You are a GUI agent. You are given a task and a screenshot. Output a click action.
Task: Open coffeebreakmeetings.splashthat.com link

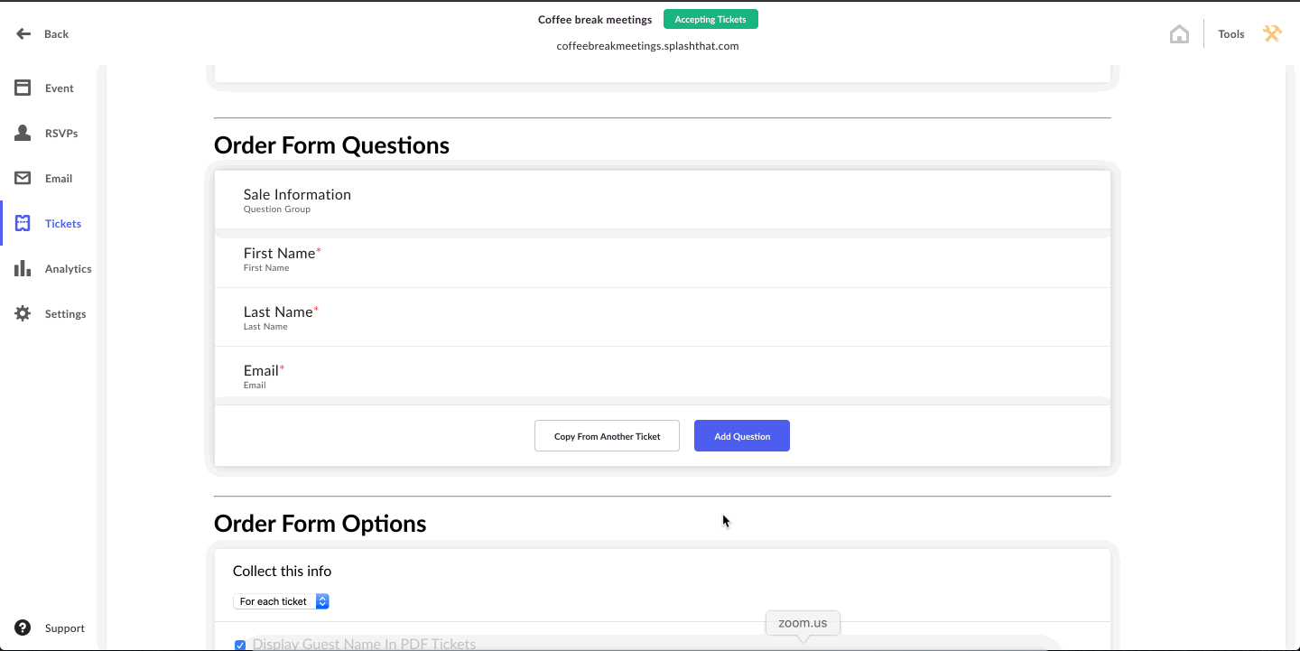click(x=648, y=46)
